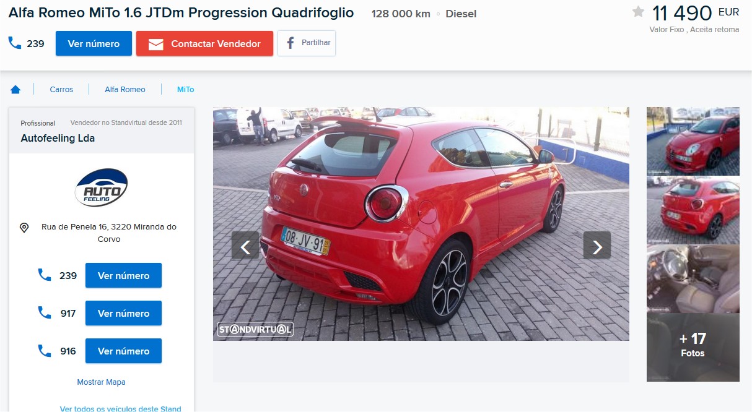This screenshot has height=412, width=752.
Task: Click the location pin icon near address
Action: pyautogui.click(x=24, y=228)
